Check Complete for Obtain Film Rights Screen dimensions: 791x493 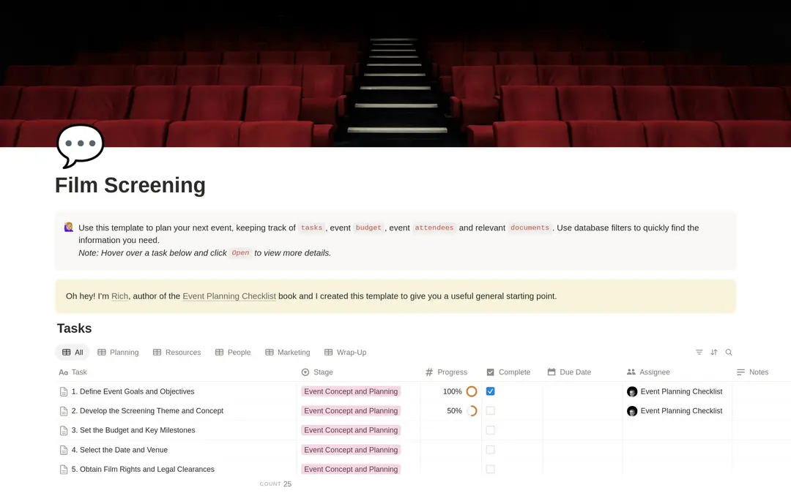click(x=490, y=469)
